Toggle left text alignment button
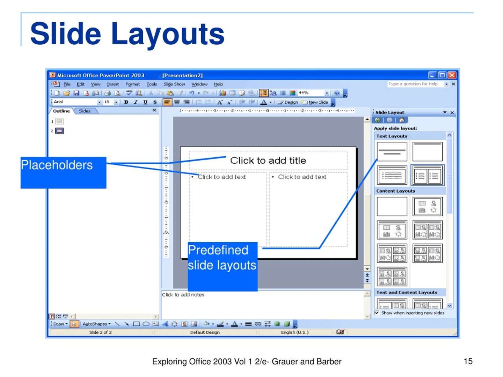Screen dimensions: 503x377 tap(167, 102)
